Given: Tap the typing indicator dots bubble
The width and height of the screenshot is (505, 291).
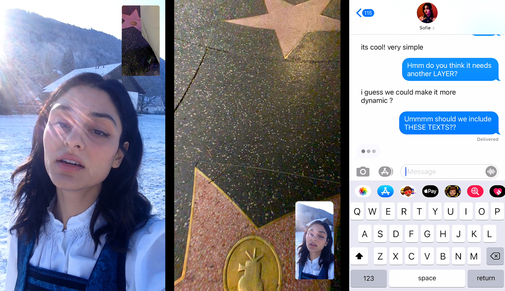Looking at the screenshot, I should point(368,151).
